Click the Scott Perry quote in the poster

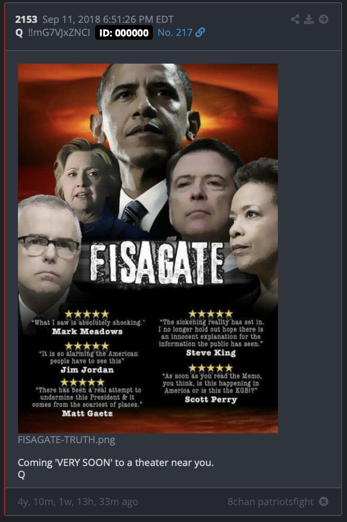(212, 387)
